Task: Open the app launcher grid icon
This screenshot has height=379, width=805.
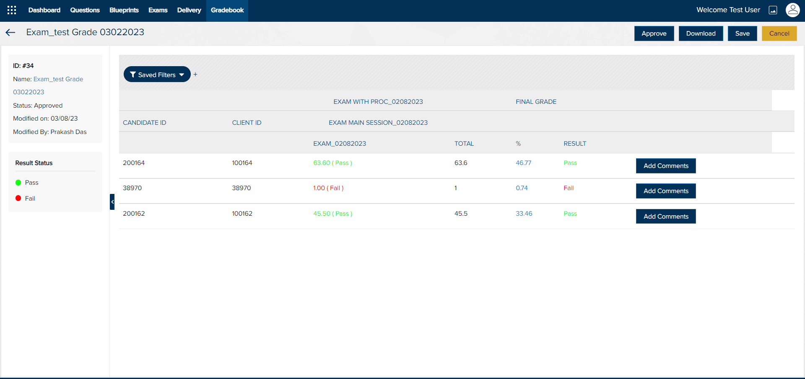Action: point(12,10)
